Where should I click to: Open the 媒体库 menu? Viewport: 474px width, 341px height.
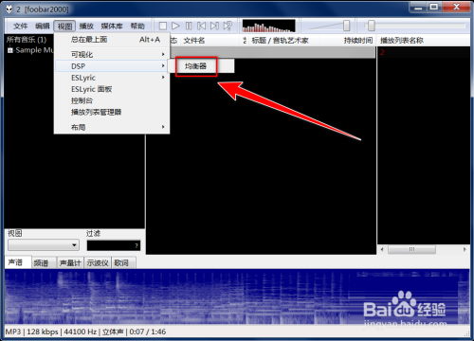tap(112, 26)
